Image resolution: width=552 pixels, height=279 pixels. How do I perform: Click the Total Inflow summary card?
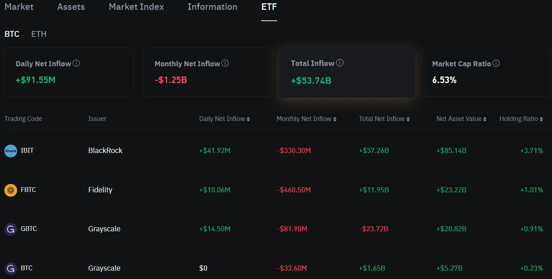pos(347,72)
